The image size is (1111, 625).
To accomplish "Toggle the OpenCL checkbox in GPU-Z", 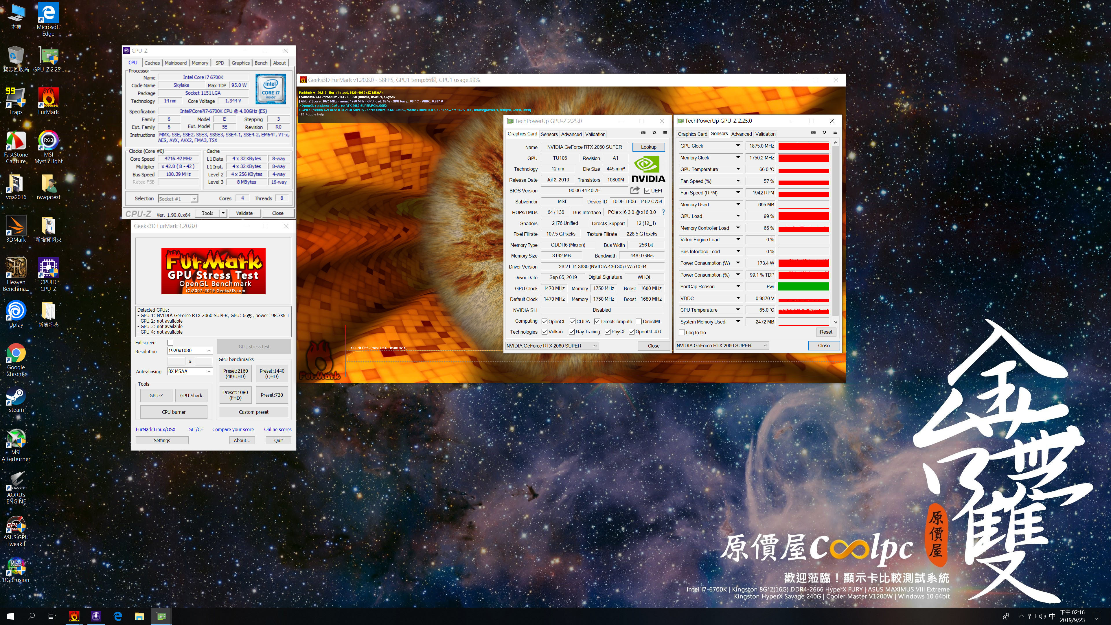I will point(544,321).
